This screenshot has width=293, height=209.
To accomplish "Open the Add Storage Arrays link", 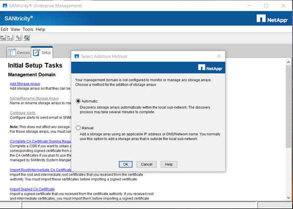I will tap(25, 83).
